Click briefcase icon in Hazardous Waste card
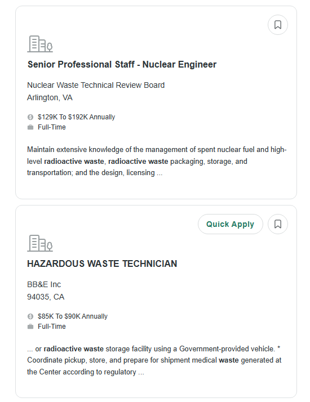Image resolution: width=310 pixels, height=402 pixels. (30, 327)
